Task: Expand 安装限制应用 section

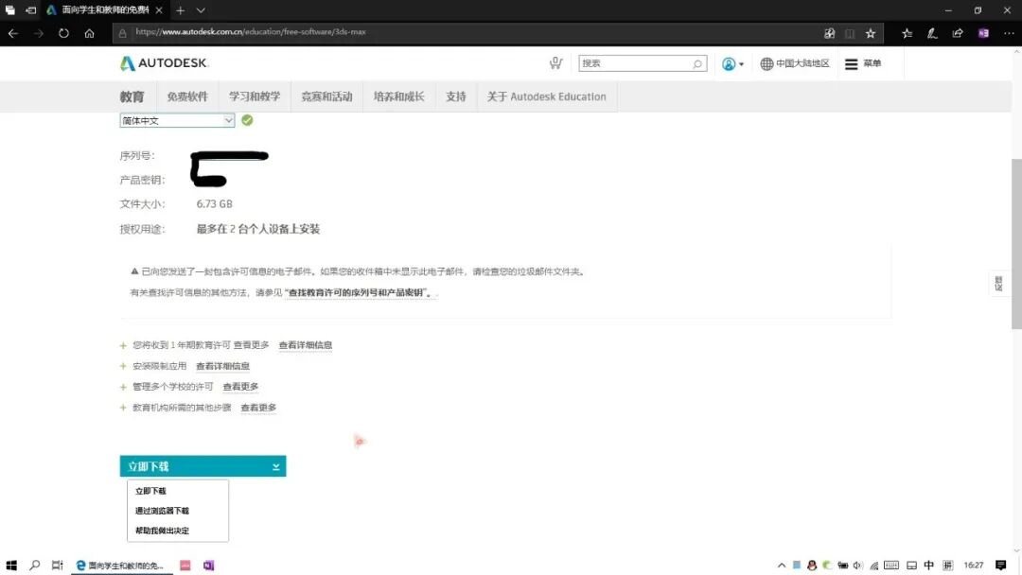Action: [x=123, y=366]
